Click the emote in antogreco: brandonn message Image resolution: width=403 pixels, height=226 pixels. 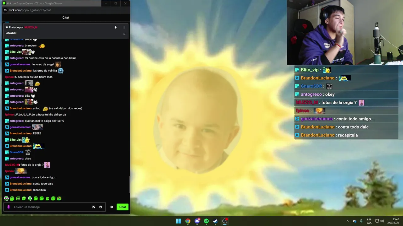(42, 46)
